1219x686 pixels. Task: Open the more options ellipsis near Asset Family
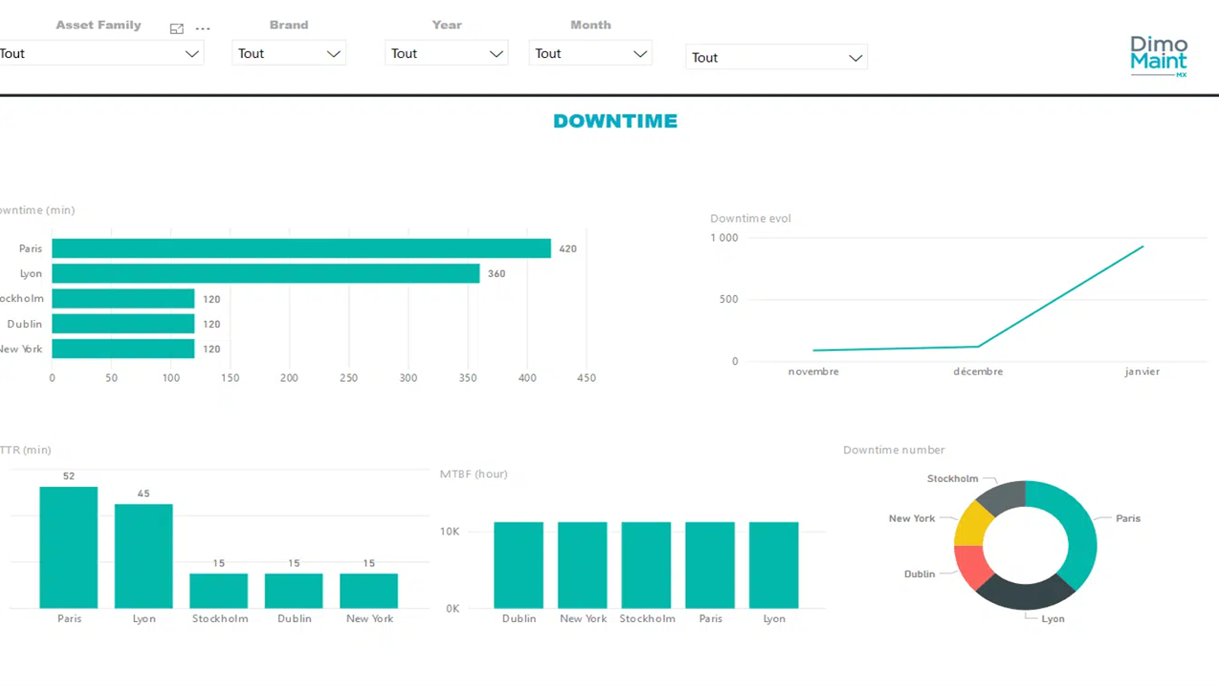coord(203,29)
